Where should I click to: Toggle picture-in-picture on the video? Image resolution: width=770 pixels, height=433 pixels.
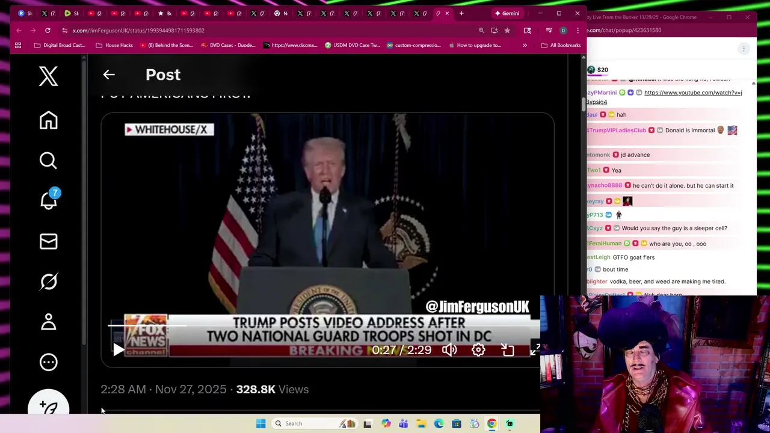507,349
